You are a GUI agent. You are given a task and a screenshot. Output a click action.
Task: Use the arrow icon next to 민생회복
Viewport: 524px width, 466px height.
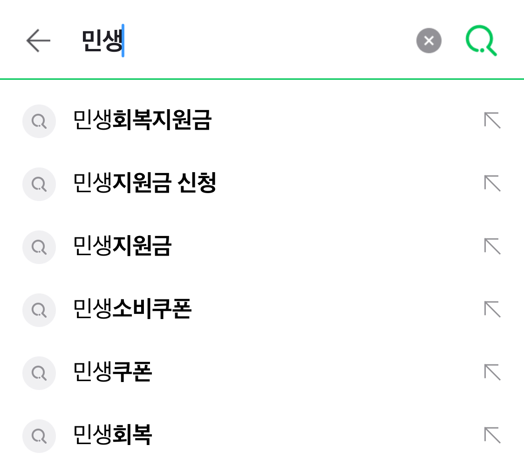(492, 436)
